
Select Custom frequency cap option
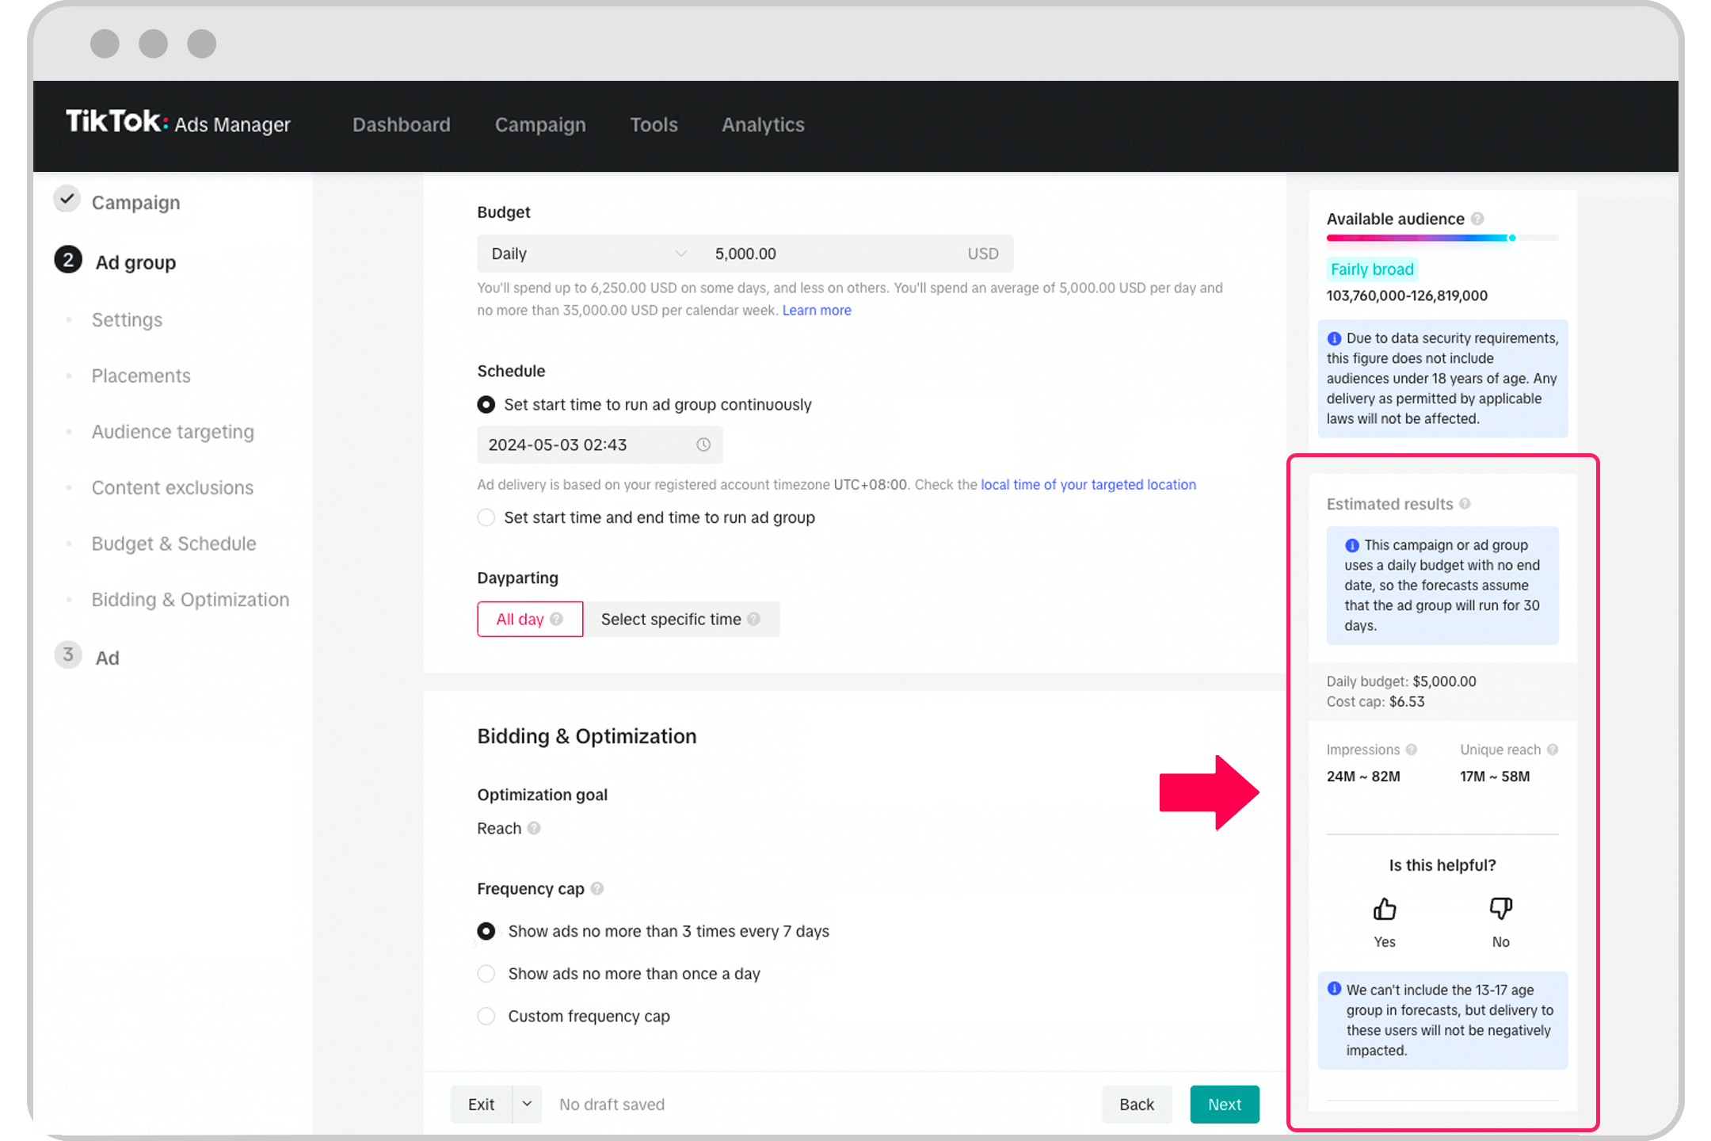(486, 1016)
